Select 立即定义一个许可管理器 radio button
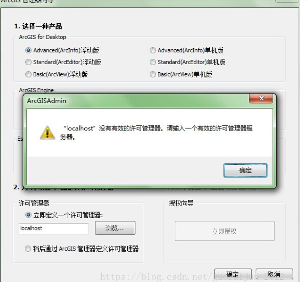Image resolution: width=308 pixels, height=282 pixels. click(x=28, y=215)
